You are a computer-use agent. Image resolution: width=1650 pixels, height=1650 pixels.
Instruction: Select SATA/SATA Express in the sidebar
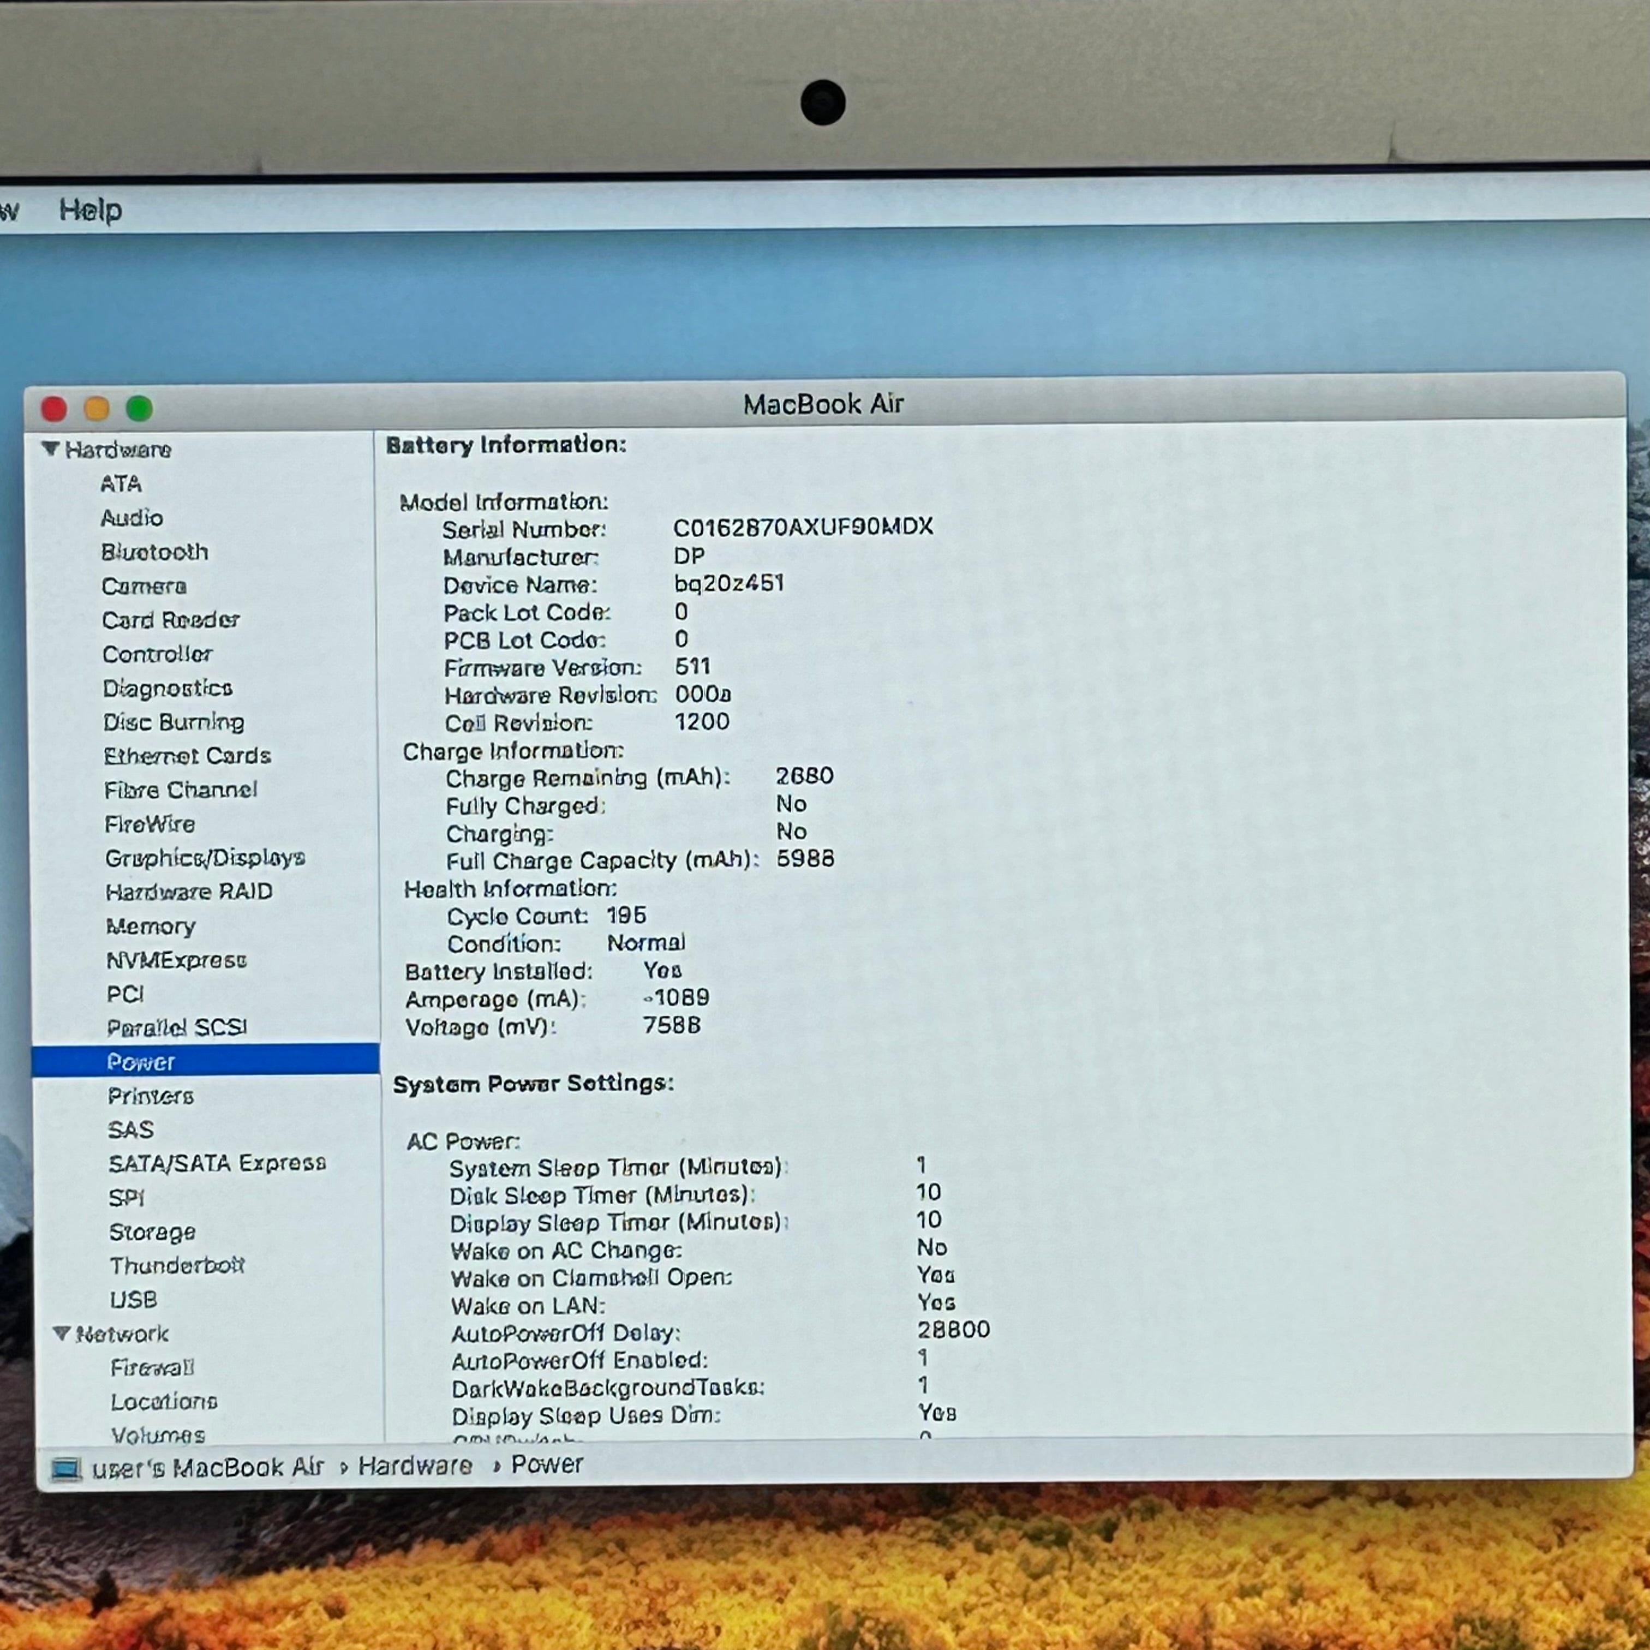217,1163
